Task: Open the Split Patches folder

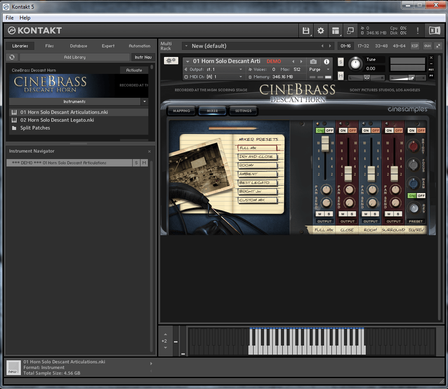Action: tap(35, 128)
